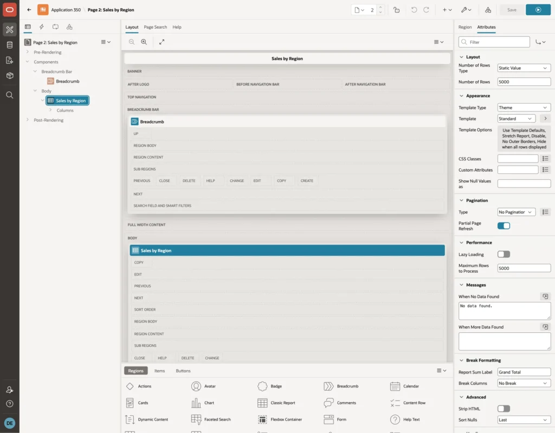Open the Utilities wrench menu
This screenshot has height=433, width=555.
[466, 10]
